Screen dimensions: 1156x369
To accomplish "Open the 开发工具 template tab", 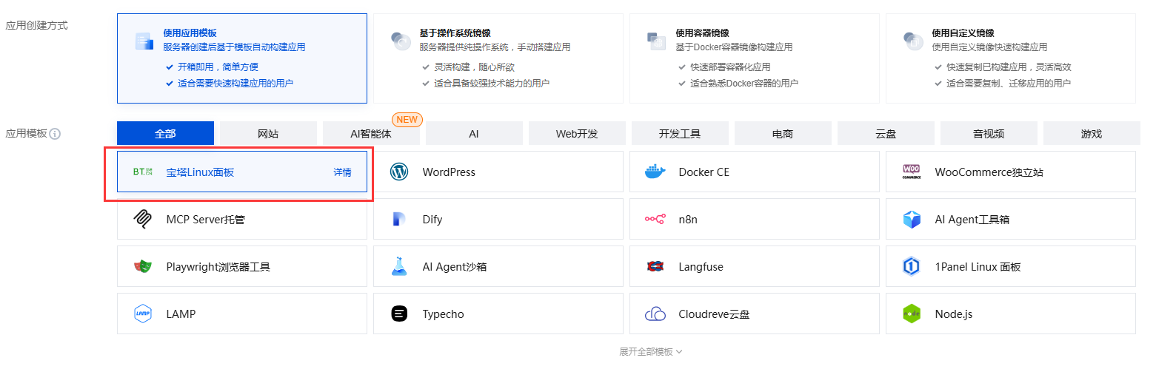I will pyautogui.click(x=680, y=134).
